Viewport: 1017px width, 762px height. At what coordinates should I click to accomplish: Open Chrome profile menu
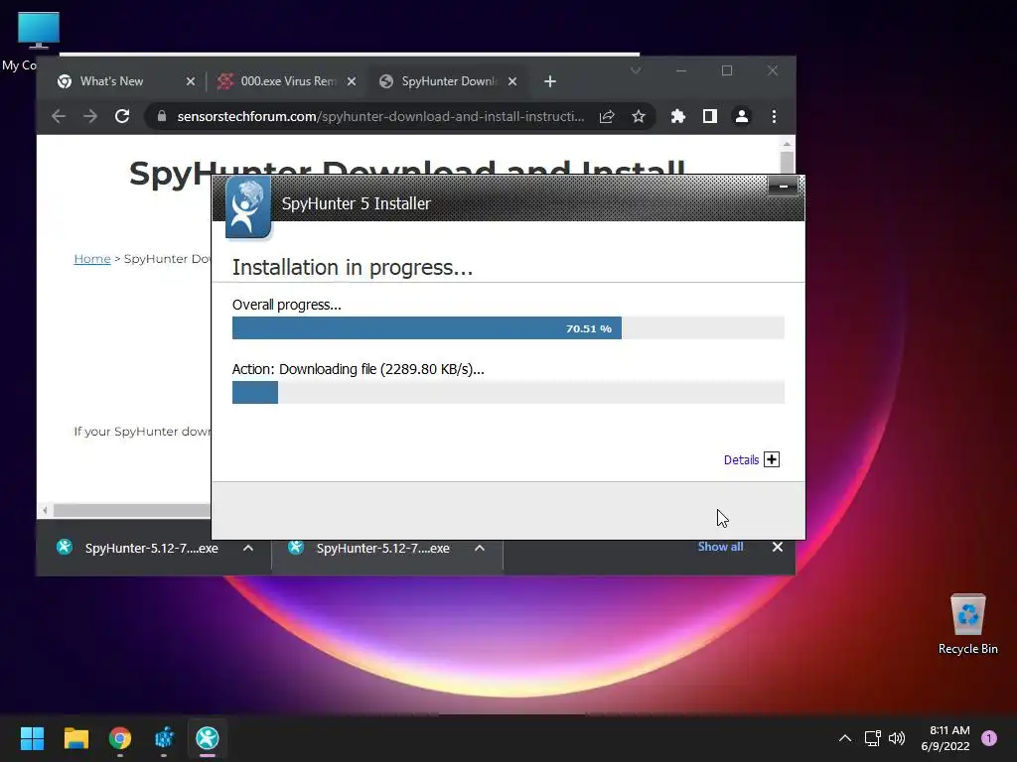pos(741,116)
